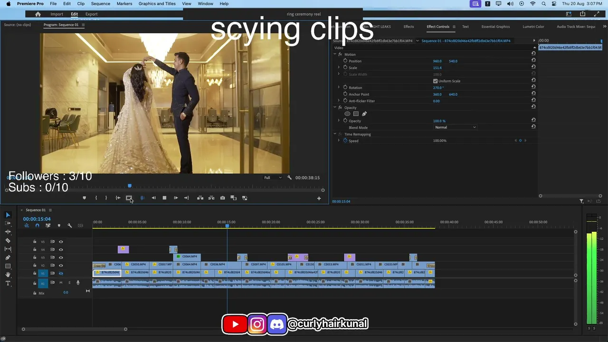
Task: Select the Pen tool in the tools panel
Action: (x=8, y=257)
